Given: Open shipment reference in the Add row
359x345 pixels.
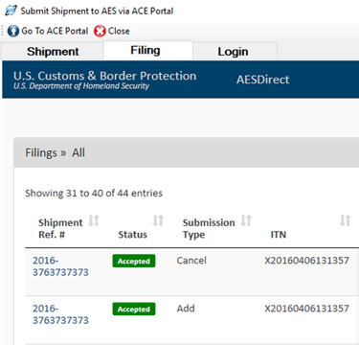Looking at the screenshot, I should pyautogui.click(x=60, y=314).
